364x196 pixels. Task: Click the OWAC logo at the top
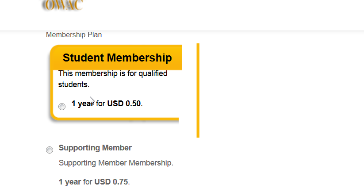click(x=62, y=5)
